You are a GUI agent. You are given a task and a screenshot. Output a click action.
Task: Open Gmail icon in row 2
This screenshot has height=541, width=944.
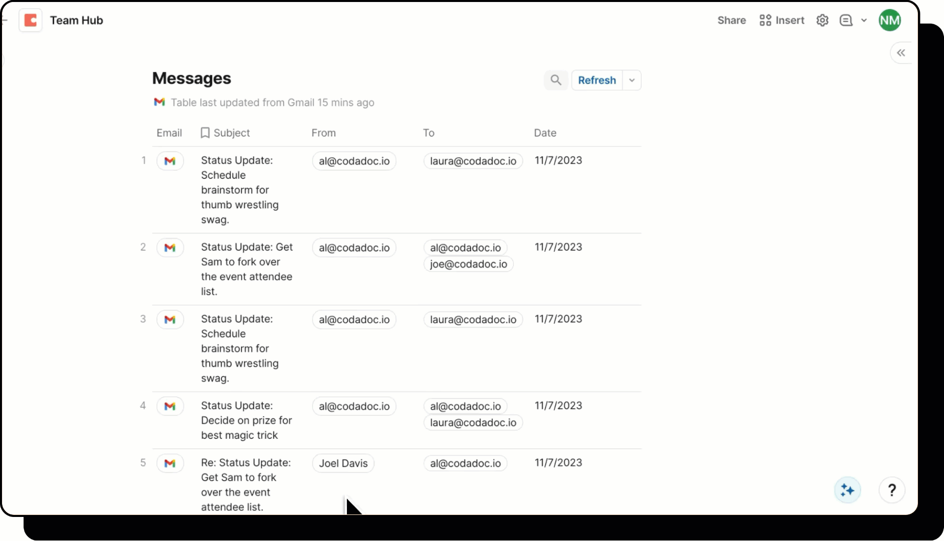click(170, 248)
